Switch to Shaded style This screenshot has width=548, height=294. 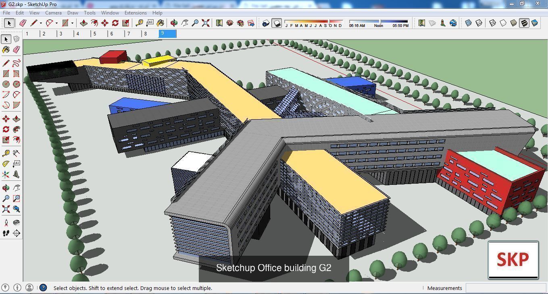click(514, 23)
